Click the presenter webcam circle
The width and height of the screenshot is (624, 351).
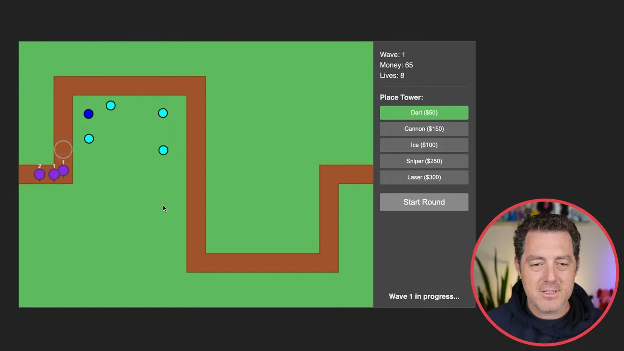tap(545, 273)
